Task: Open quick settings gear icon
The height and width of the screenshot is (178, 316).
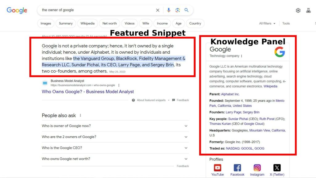Action: click(x=298, y=10)
